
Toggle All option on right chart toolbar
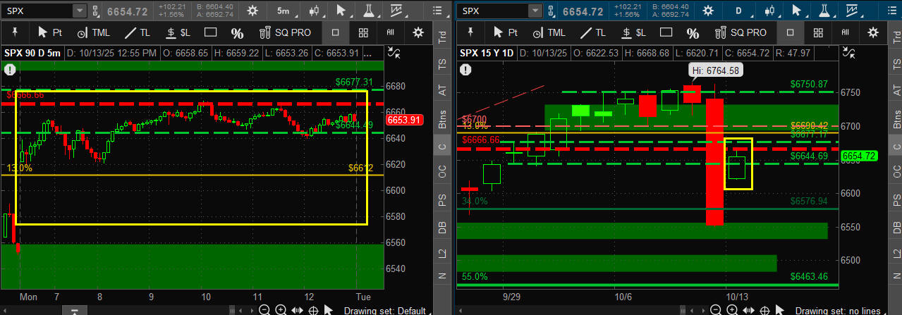point(846,32)
